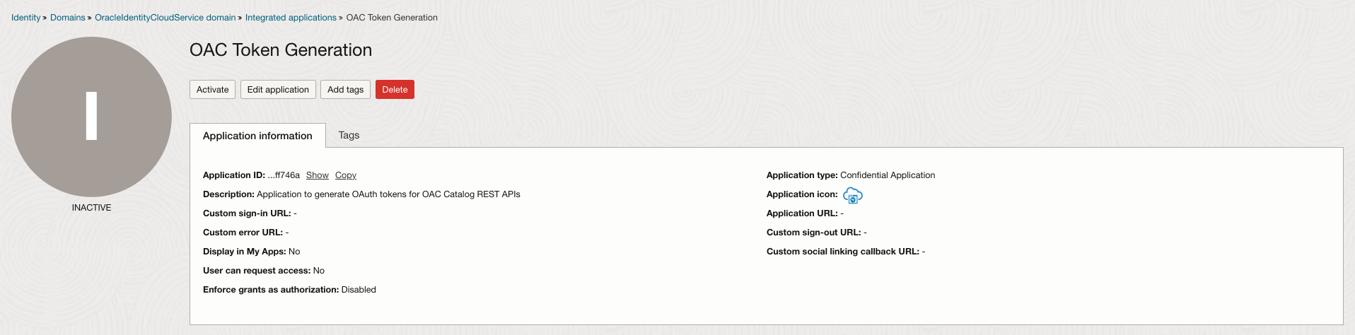Go to Identity breadcrumb
The width and height of the screenshot is (1355, 335).
[x=26, y=18]
